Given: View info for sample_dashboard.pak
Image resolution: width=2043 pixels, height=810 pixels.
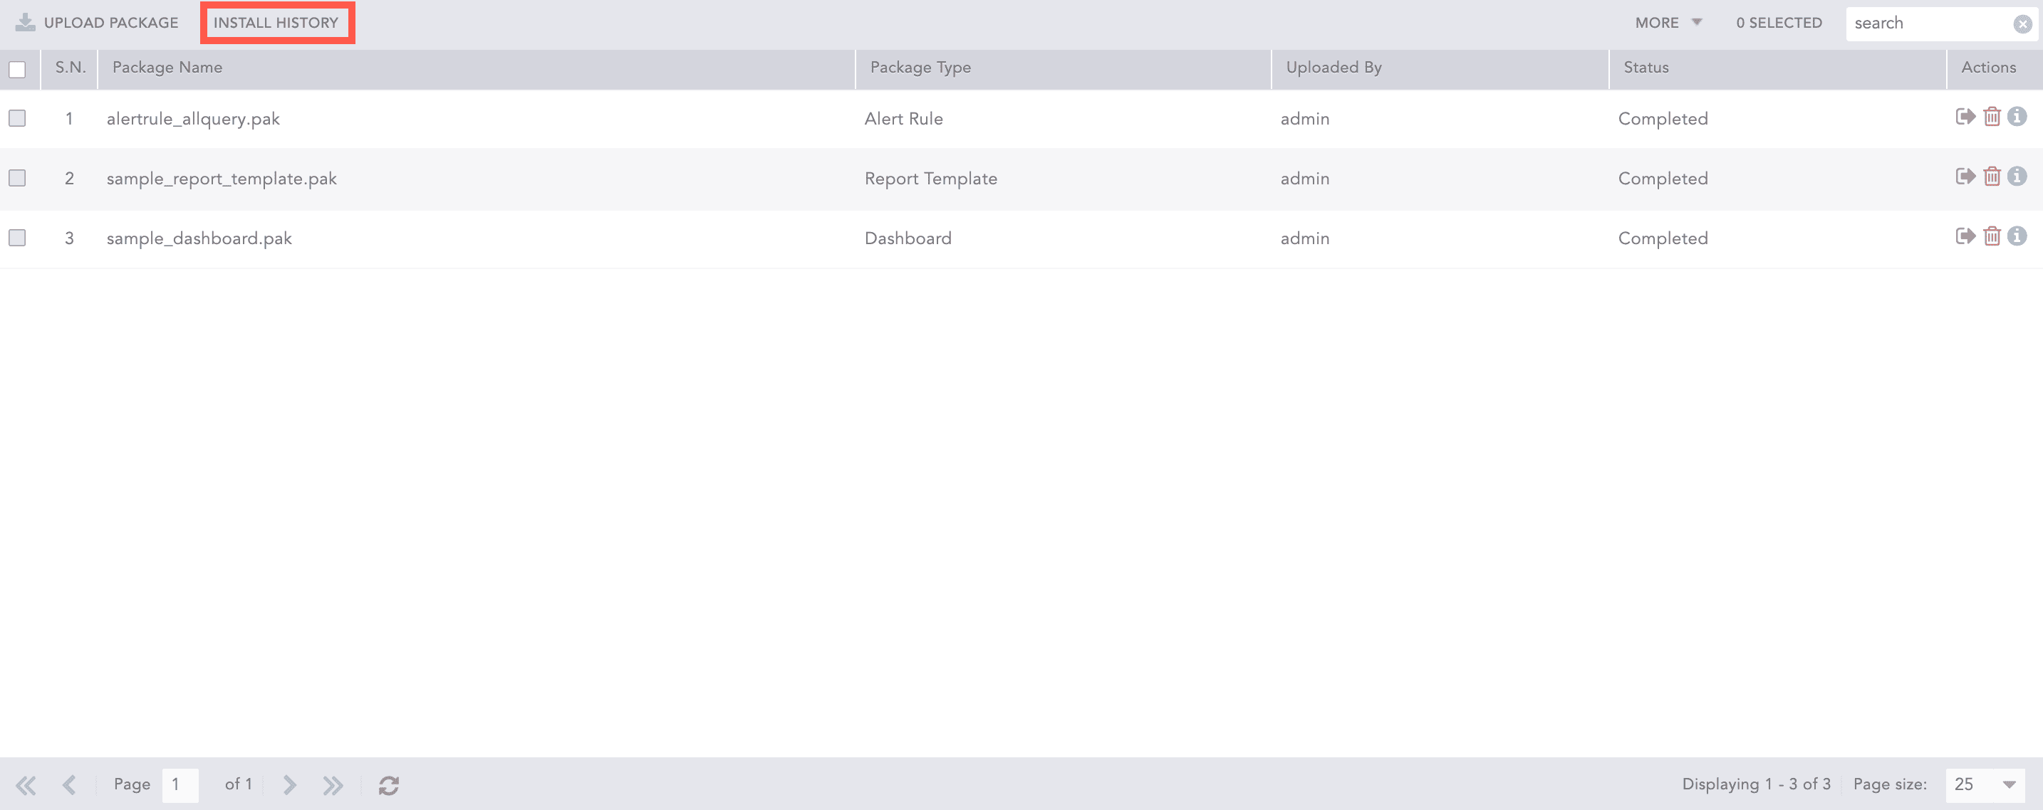Looking at the screenshot, I should coord(2018,236).
